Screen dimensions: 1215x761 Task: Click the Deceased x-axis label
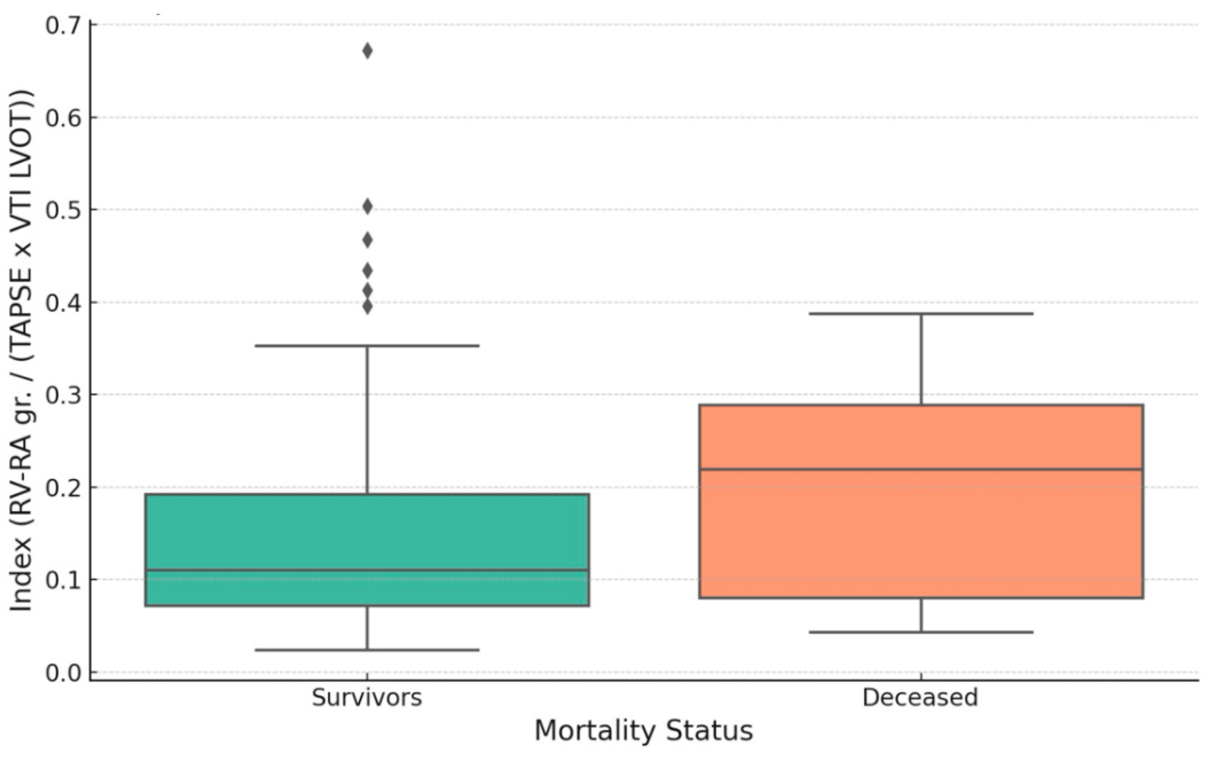coord(920,697)
